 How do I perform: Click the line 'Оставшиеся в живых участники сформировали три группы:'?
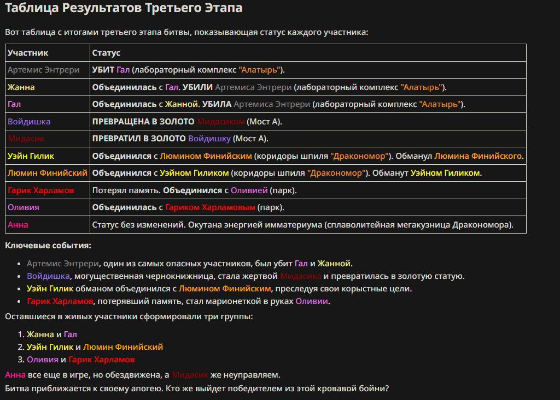pyautogui.click(x=129, y=317)
